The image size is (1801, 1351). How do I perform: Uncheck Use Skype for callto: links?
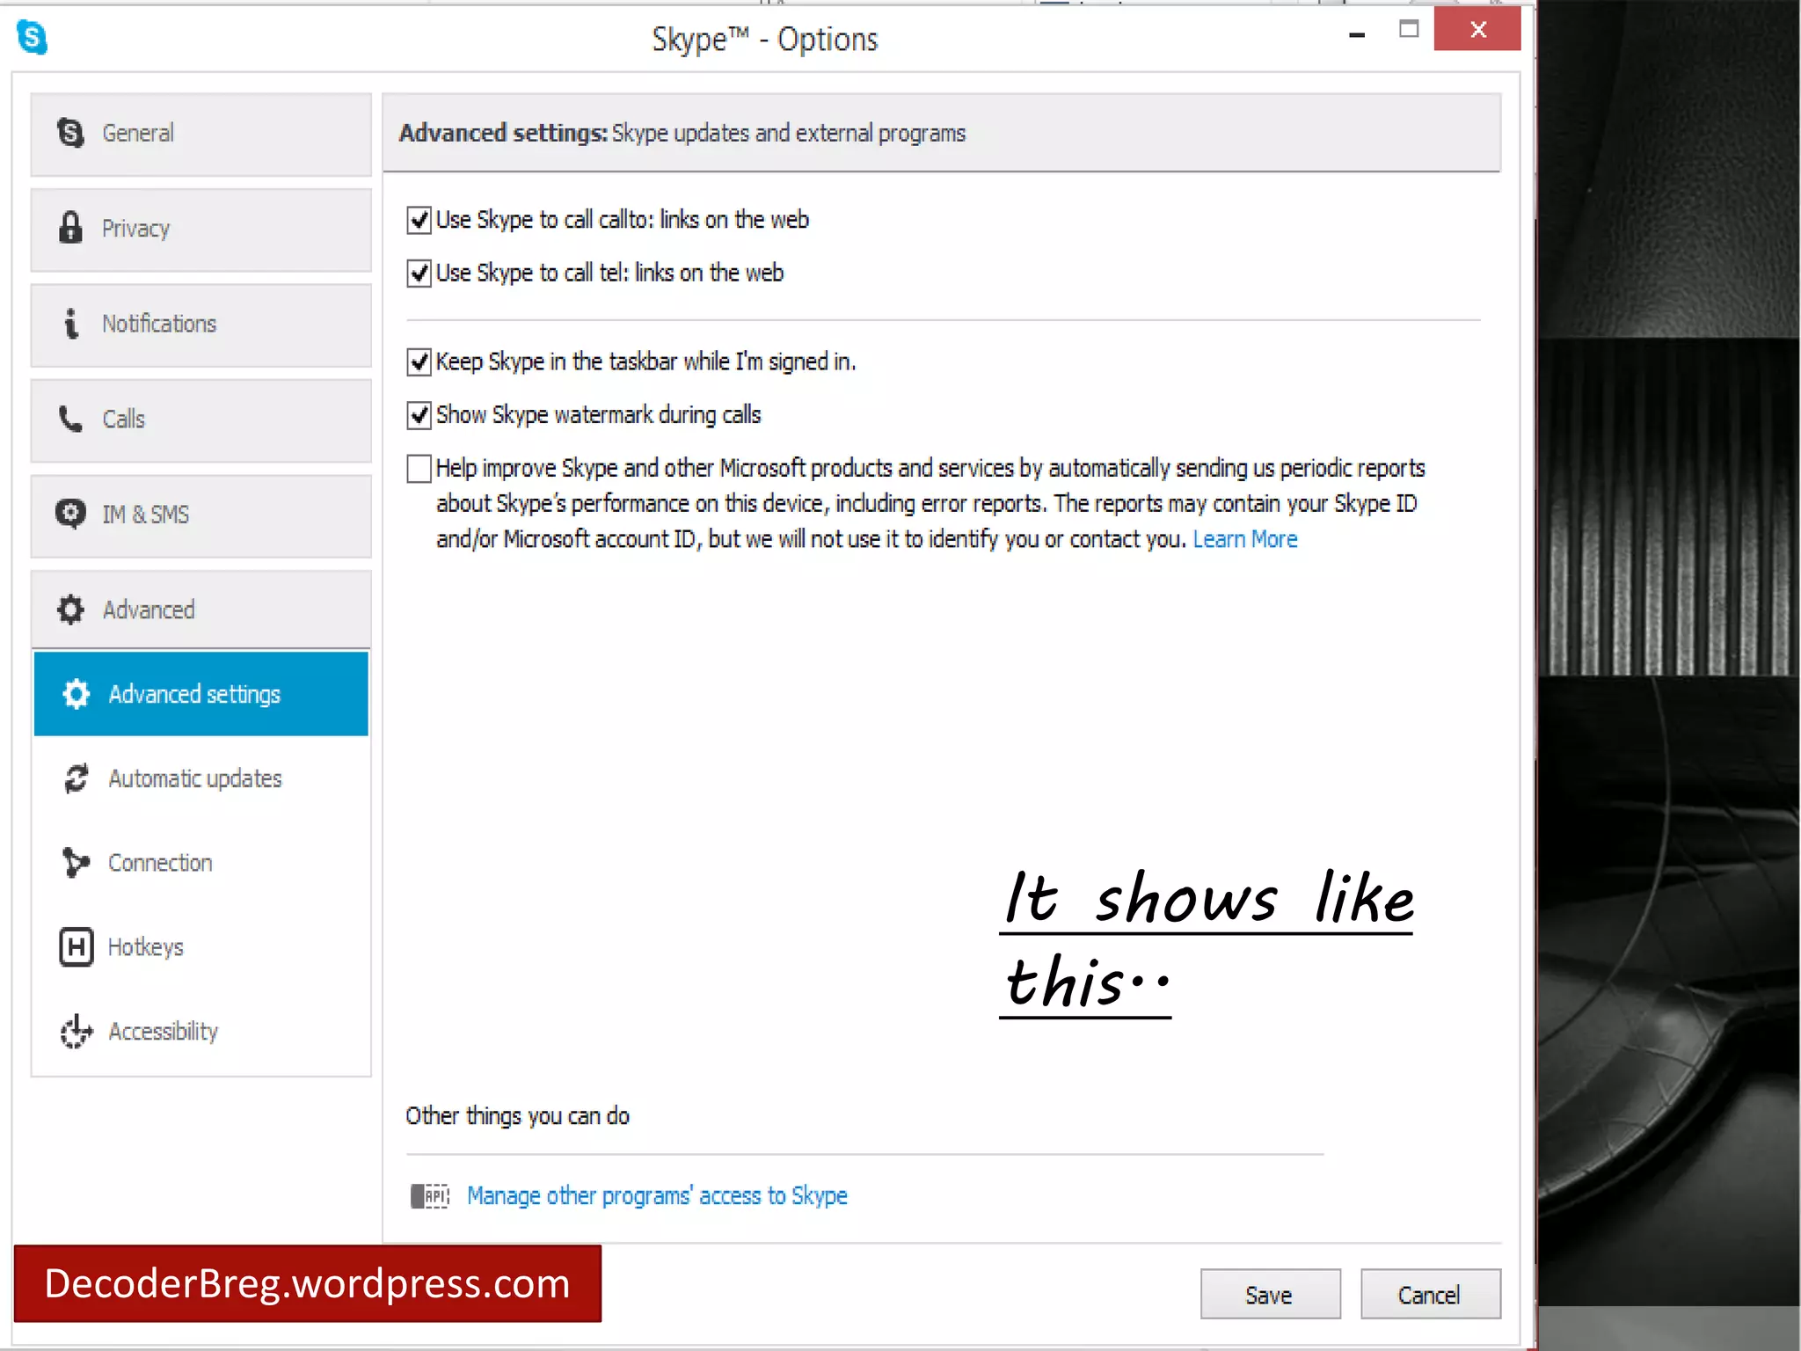(419, 220)
